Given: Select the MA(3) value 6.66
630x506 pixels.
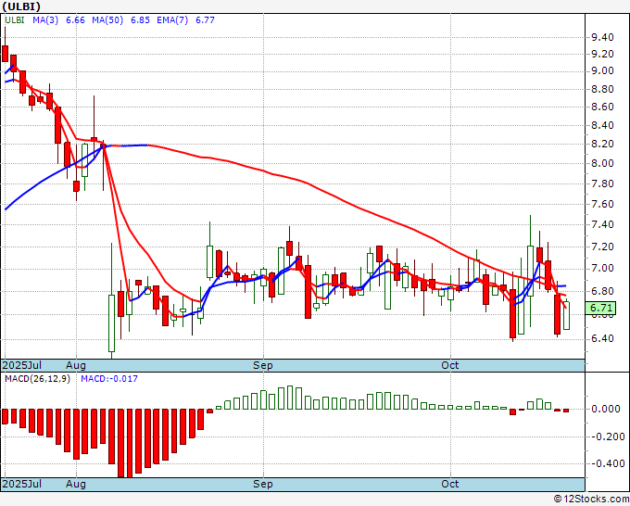Looking at the screenshot, I should point(76,20).
